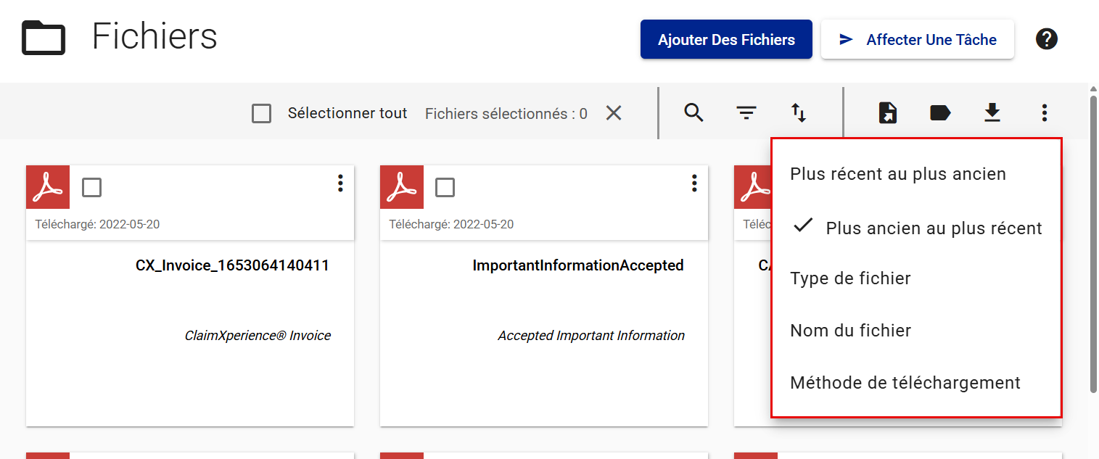Open the filter list icon
Screen dimensions: 1099x459
(746, 113)
